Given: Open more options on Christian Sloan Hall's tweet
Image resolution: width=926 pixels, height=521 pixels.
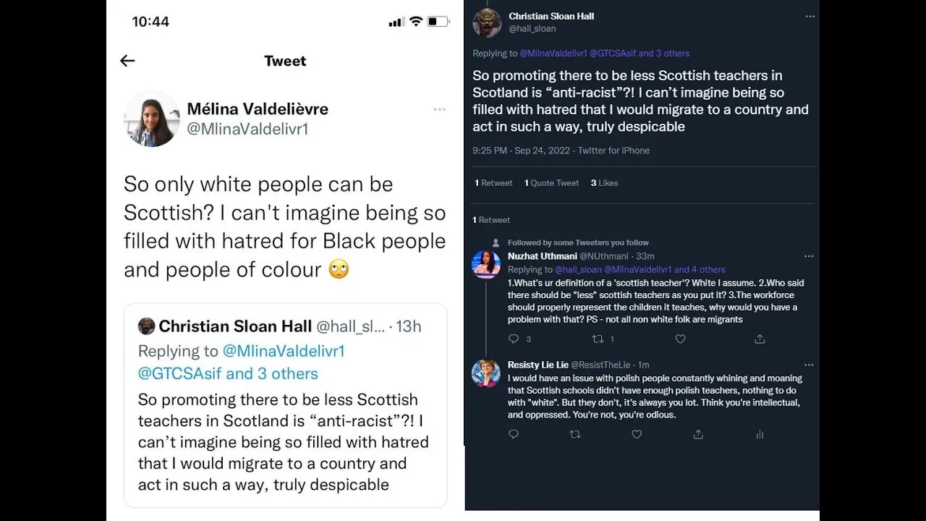Looking at the screenshot, I should pyautogui.click(x=809, y=15).
